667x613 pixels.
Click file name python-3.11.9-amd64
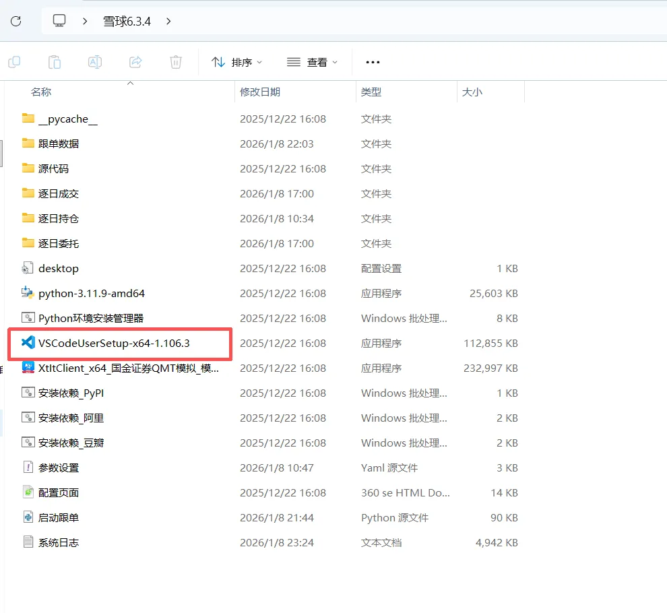[92, 294]
